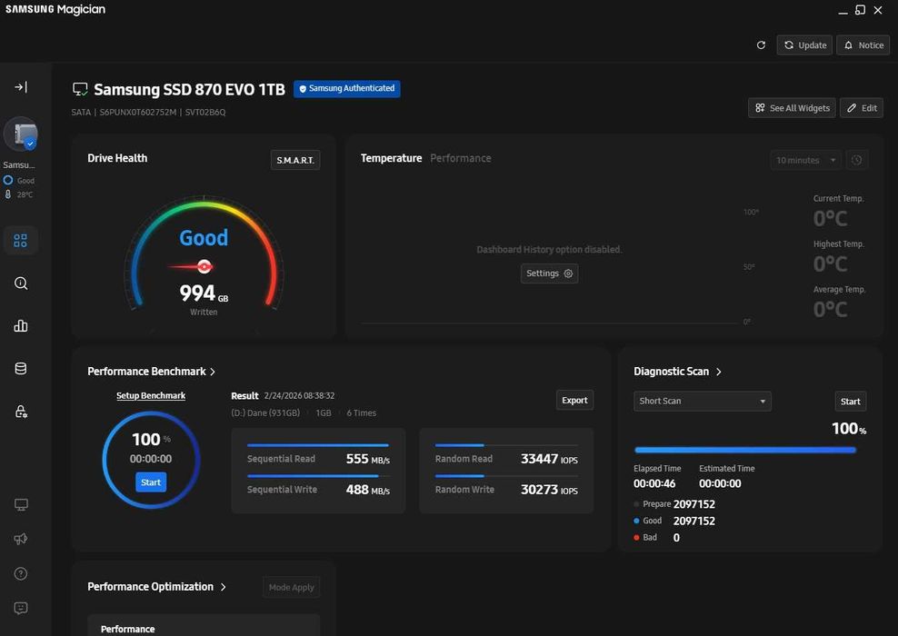Click the Update button
898x636 pixels.
pos(804,45)
